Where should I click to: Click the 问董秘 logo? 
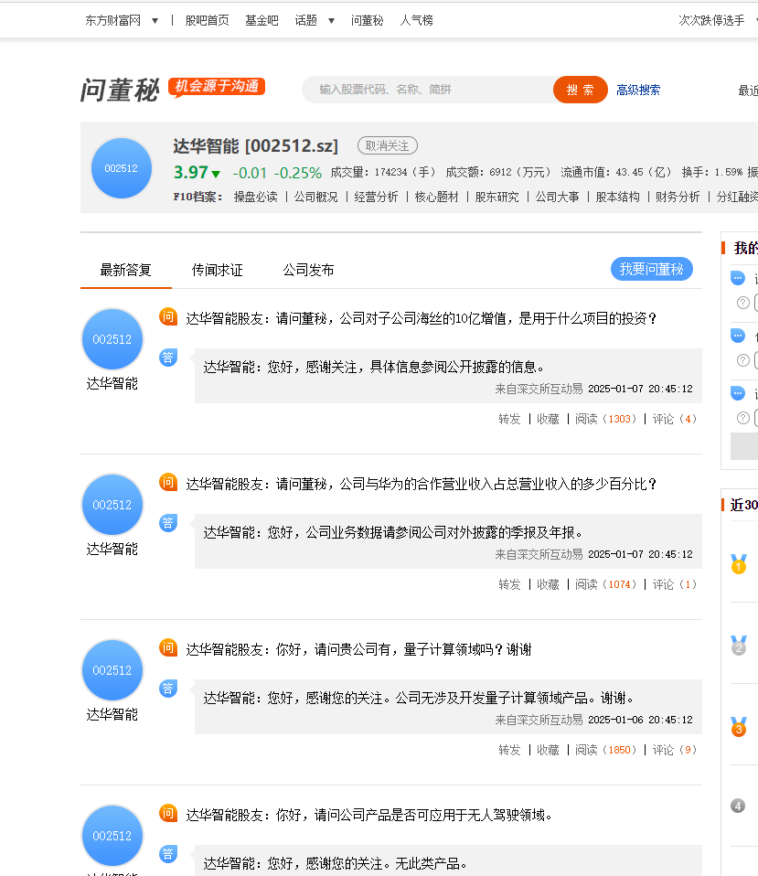[120, 90]
